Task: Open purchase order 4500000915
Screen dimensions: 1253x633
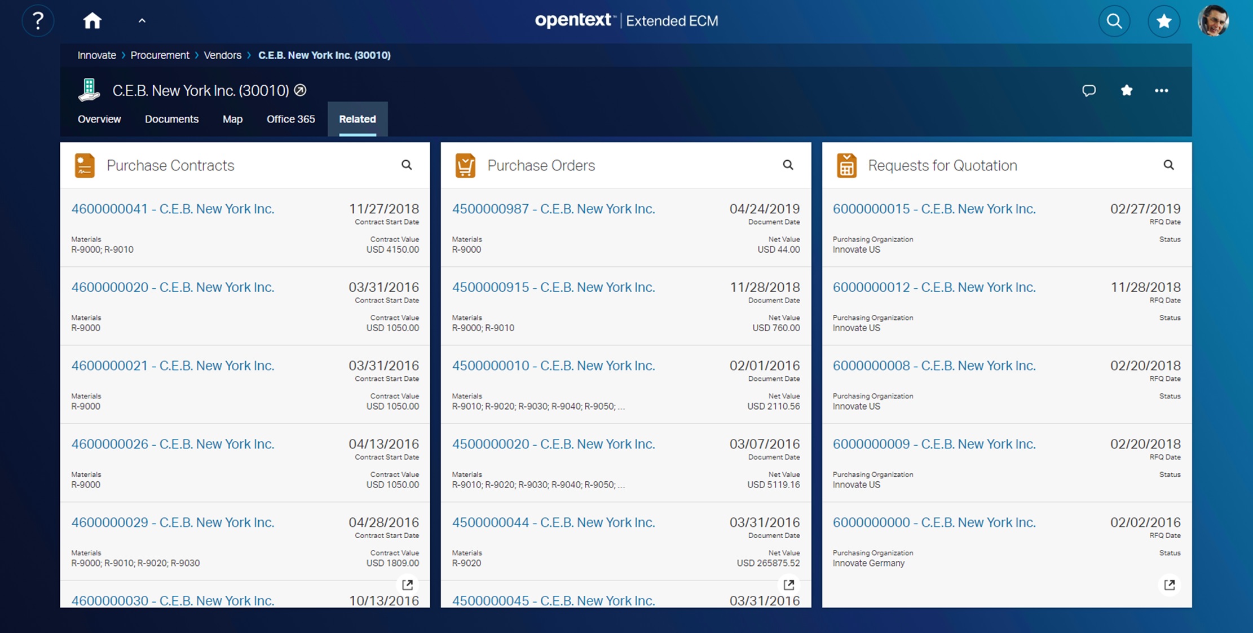Action: pos(553,287)
